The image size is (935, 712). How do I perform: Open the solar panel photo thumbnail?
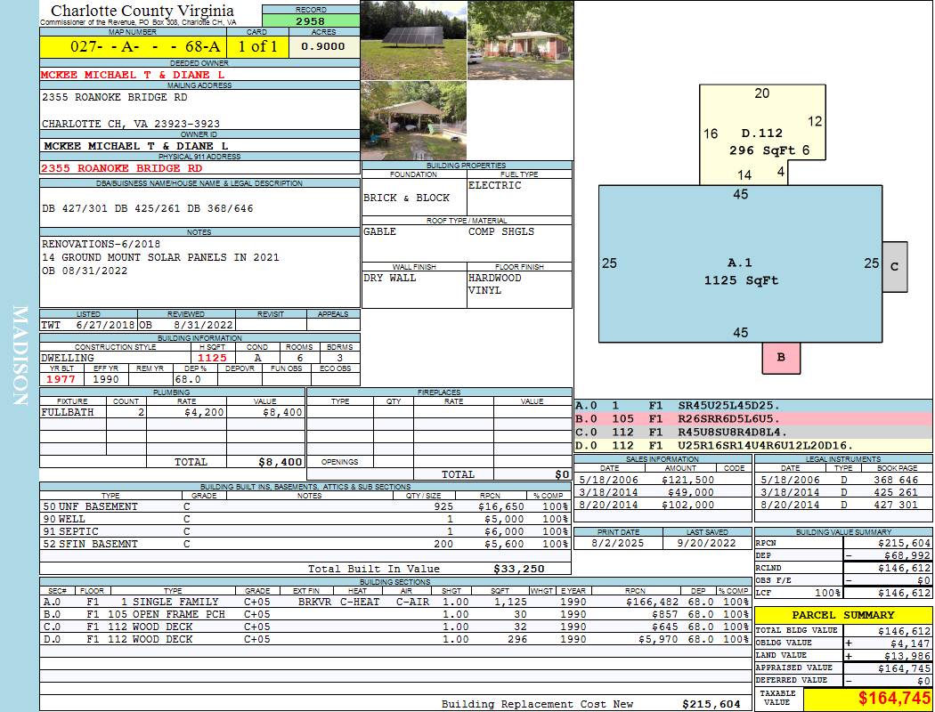tap(413, 40)
